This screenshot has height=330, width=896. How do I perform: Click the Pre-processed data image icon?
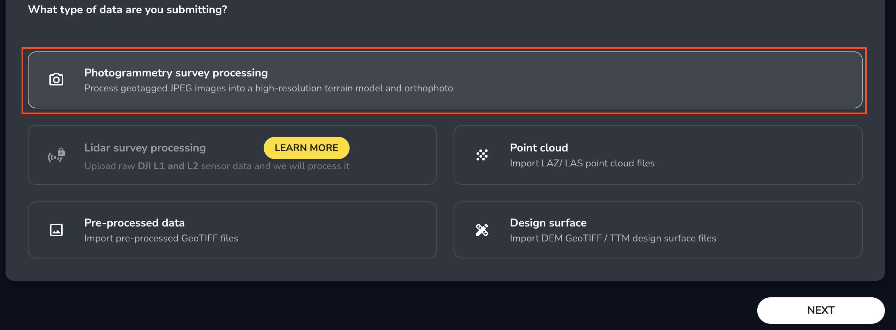[x=56, y=230]
